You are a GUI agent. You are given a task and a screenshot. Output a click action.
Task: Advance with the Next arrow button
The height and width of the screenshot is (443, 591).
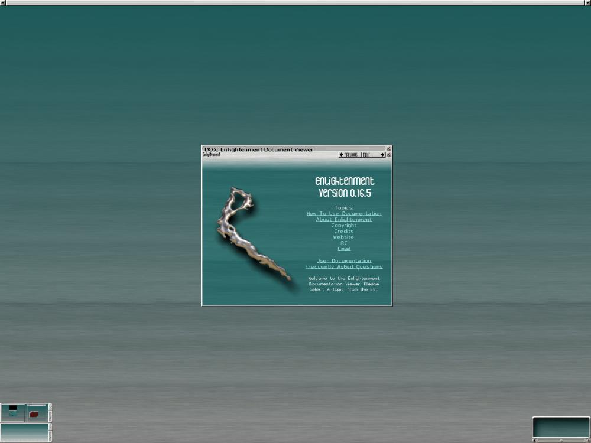point(374,155)
